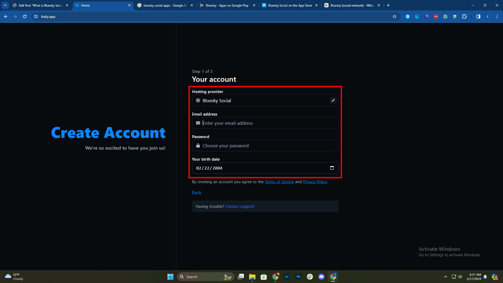The height and width of the screenshot is (283, 503).
Task: Expand the tab search dropdown arrow
Action: (5, 5)
